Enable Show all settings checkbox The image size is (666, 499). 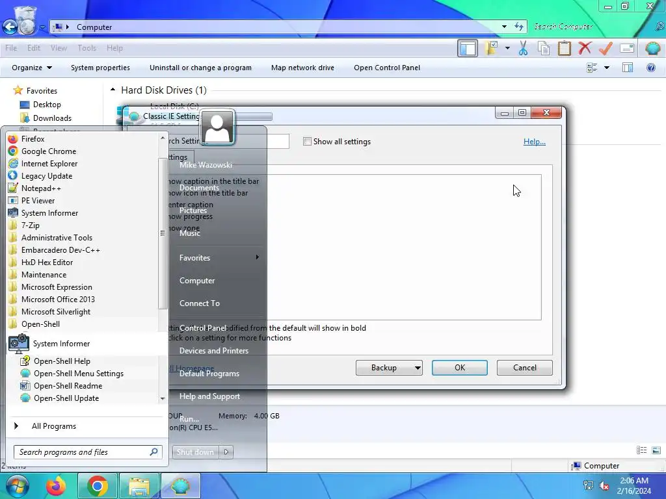307,141
